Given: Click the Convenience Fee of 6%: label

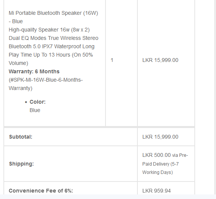Looking at the screenshot, I should pyautogui.click(x=41, y=191).
